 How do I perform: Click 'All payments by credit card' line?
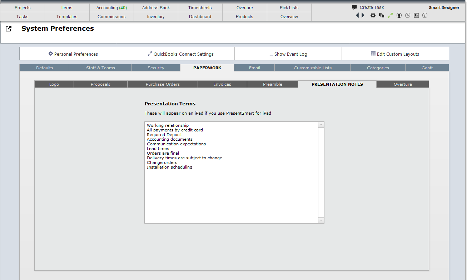point(175,130)
